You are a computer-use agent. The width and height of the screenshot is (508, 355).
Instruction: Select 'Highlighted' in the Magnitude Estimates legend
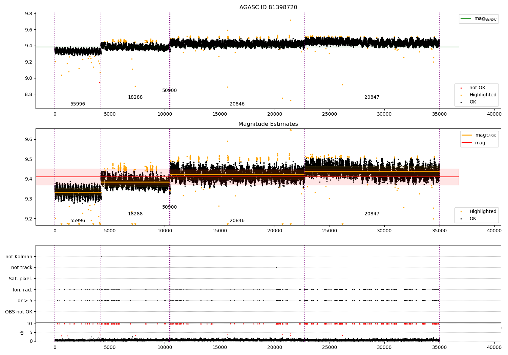(483, 212)
